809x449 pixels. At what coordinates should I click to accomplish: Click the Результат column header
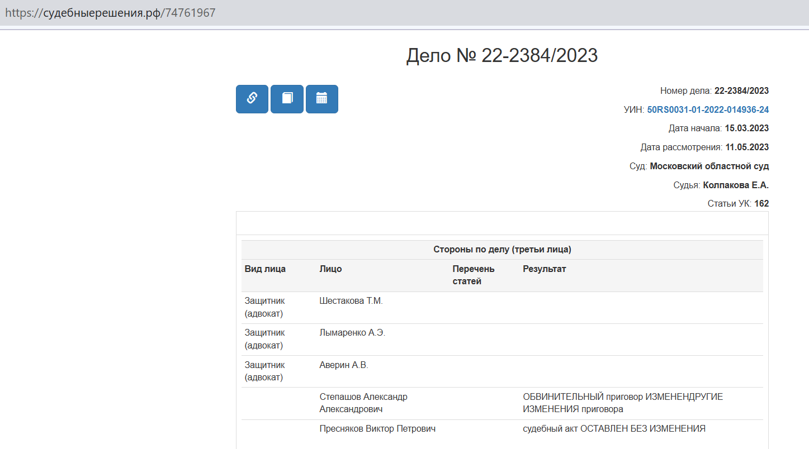pos(544,269)
